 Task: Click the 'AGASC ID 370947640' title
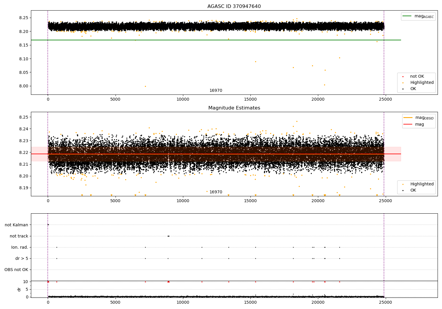click(x=234, y=6)
